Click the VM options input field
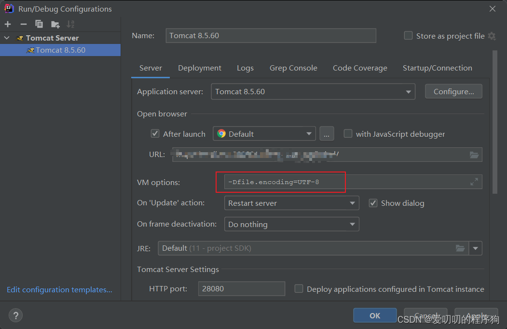Screen dimensions: 507x329 353,182
